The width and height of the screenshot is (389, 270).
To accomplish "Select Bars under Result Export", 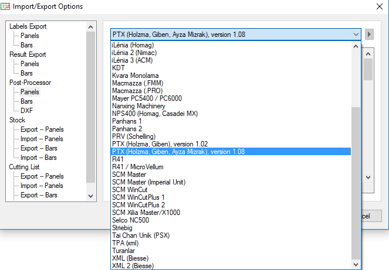I will click(x=26, y=73).
